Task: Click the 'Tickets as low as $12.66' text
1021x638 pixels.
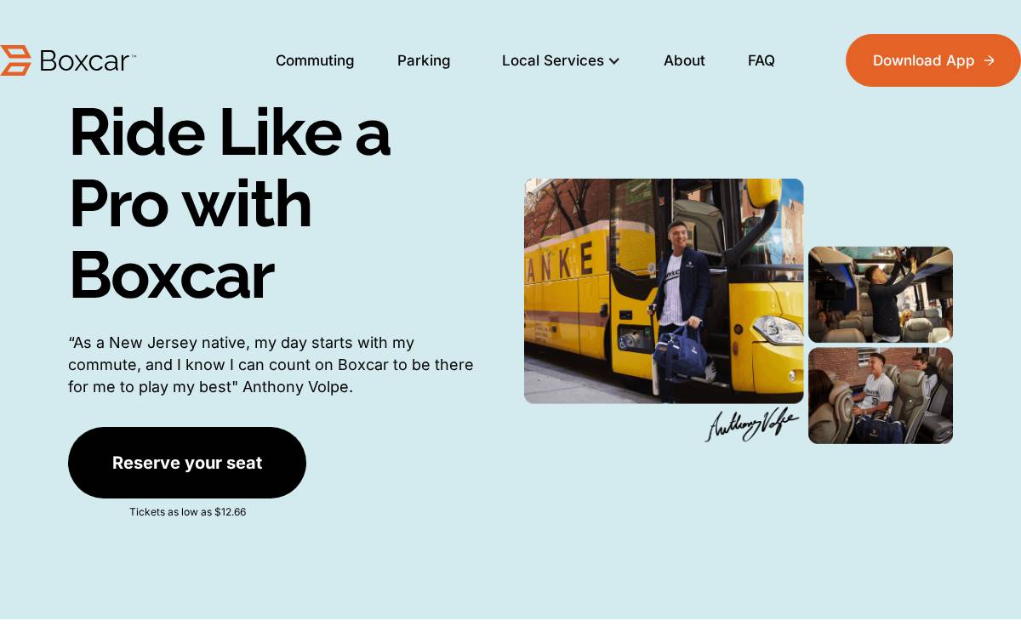Action: coord(187,512)
